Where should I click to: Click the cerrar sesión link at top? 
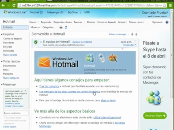[161, 16]
